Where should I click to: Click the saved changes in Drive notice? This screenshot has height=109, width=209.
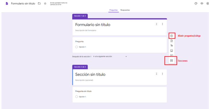[x=59, y=4]
